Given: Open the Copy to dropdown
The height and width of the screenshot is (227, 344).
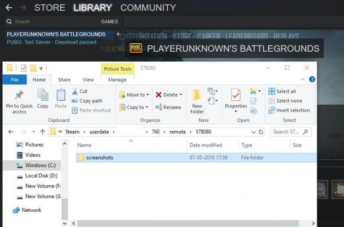Looking at the screenshot, I should [x=134, y=107].
